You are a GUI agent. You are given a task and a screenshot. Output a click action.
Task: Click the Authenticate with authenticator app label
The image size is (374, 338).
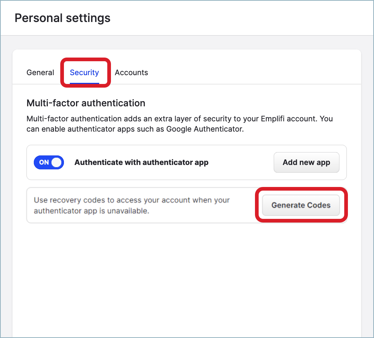(141, 162)
